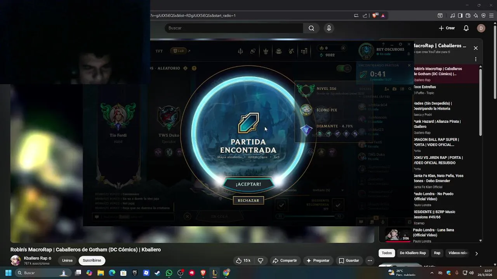Open Brave VPN shield icon
The height and width of the screenshot is (279, 497).
483,15
